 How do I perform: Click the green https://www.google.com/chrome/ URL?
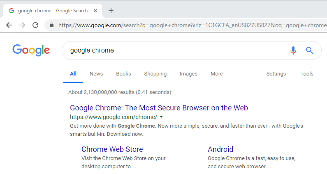[x=114, y=117]
